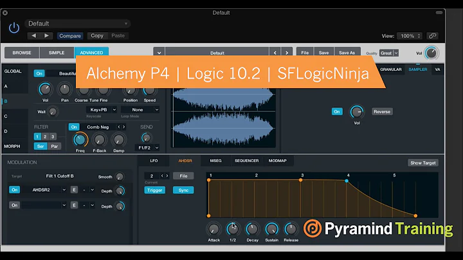Open the preset list arrow left of Default
The image size is (463, 260).
tap(159, 53)
